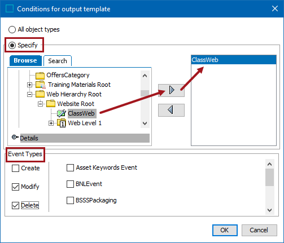
Task: Expand the Web Level 1 node
Action: pyautogui.click(x=51, y=123)
